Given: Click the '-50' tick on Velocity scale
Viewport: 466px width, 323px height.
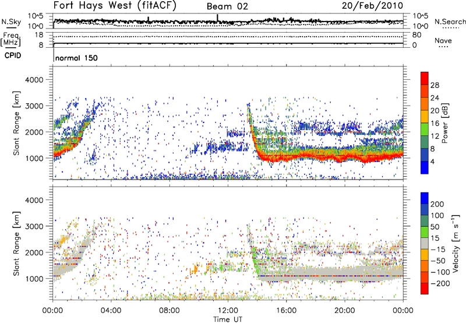Looking at the screenshot, I should (x=438, y=261).
